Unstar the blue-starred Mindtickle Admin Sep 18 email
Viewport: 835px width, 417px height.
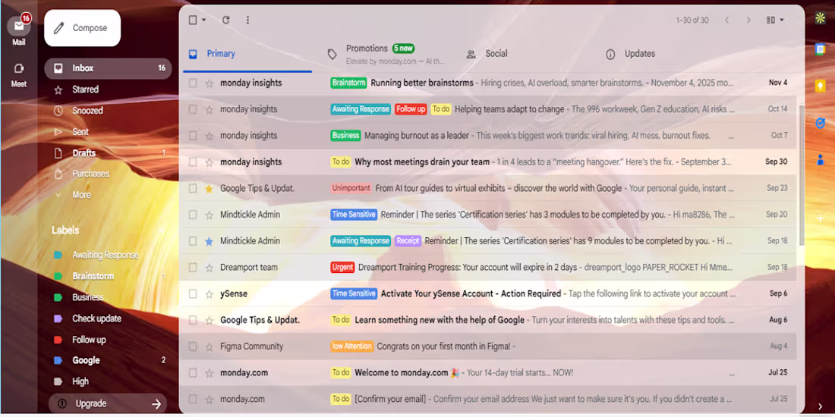(x=209, y=241)
